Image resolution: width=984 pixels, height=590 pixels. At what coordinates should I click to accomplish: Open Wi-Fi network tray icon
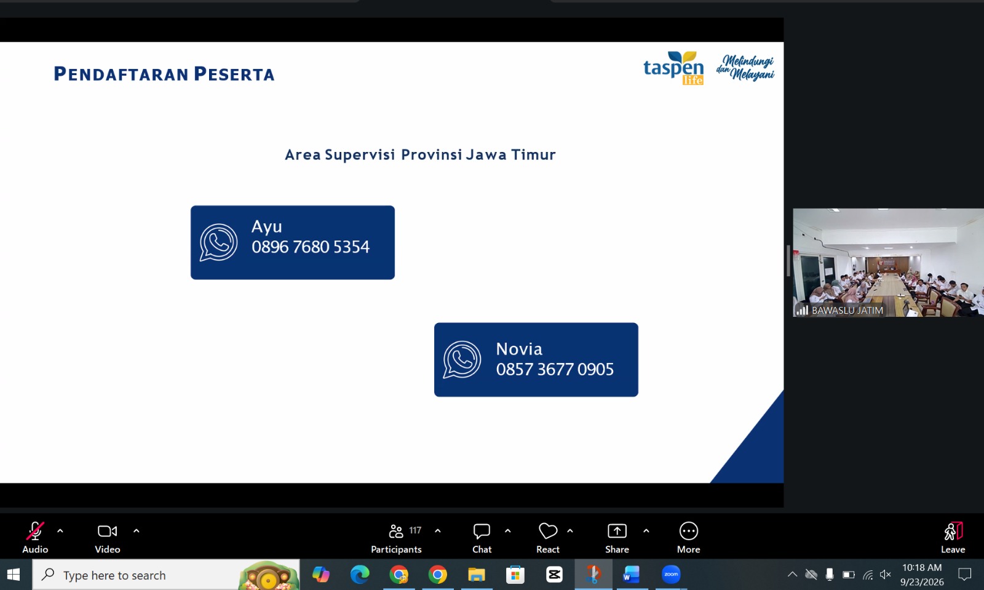click(x=868, y=575)
